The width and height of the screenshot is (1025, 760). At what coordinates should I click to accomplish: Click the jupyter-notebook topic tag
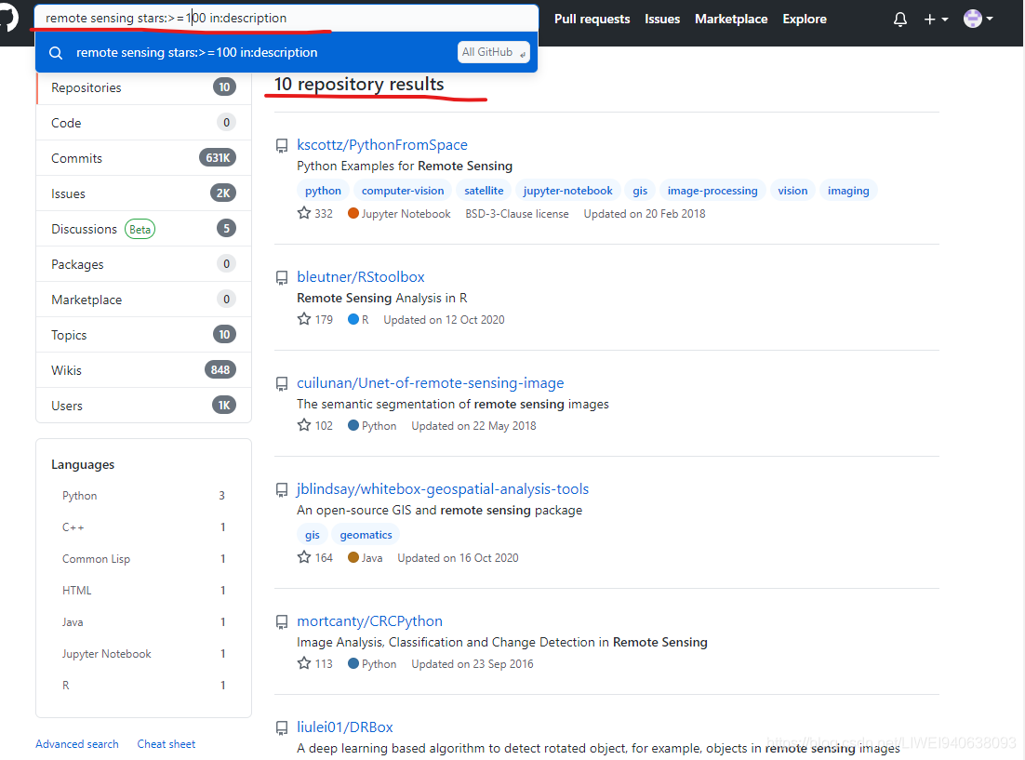pyautogui.click(x=567, y=191)
